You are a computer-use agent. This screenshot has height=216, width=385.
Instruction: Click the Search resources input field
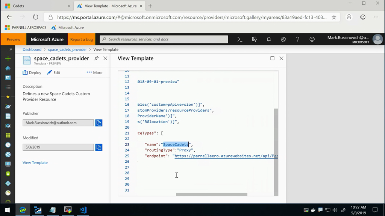164,39
